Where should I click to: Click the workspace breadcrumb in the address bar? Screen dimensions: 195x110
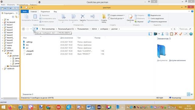pyautogui.click(x=104, y=29)
